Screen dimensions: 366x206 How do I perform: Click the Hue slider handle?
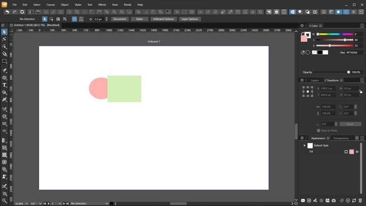[318, 34]
